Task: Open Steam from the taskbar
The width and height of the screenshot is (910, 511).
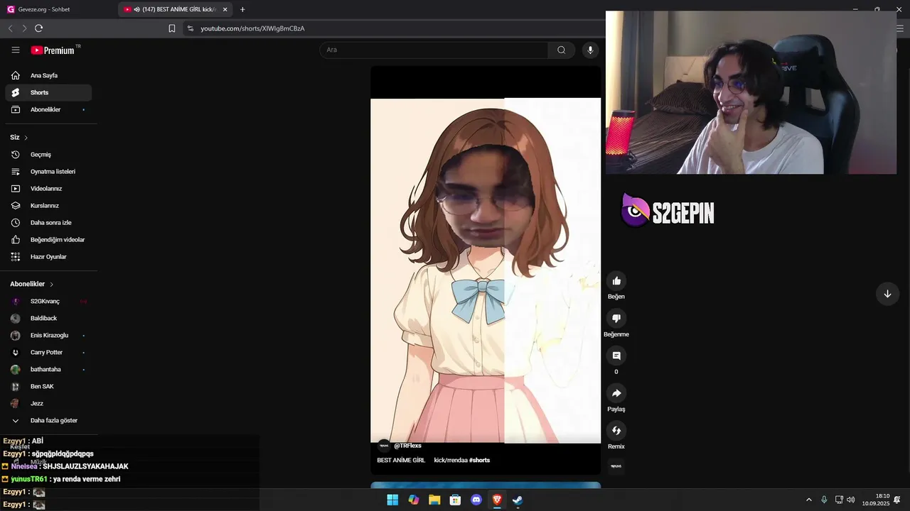Action: coord(518,500)
